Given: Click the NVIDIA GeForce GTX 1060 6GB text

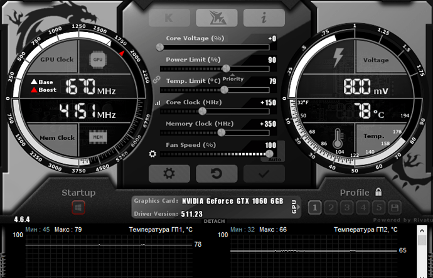Looking at the screenshot, I should [x=233, y=201].
